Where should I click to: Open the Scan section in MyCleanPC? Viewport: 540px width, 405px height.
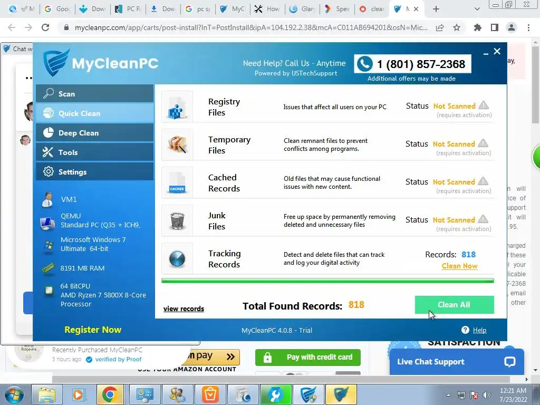(95, 94)
